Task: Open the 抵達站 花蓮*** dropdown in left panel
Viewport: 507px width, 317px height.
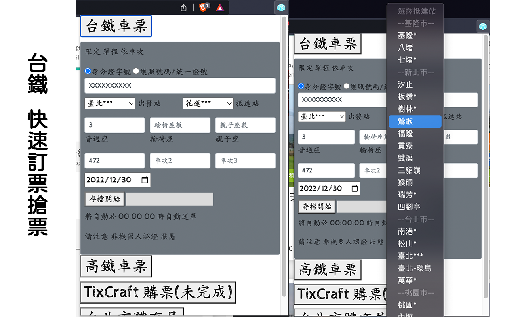Action: [208, 103]
